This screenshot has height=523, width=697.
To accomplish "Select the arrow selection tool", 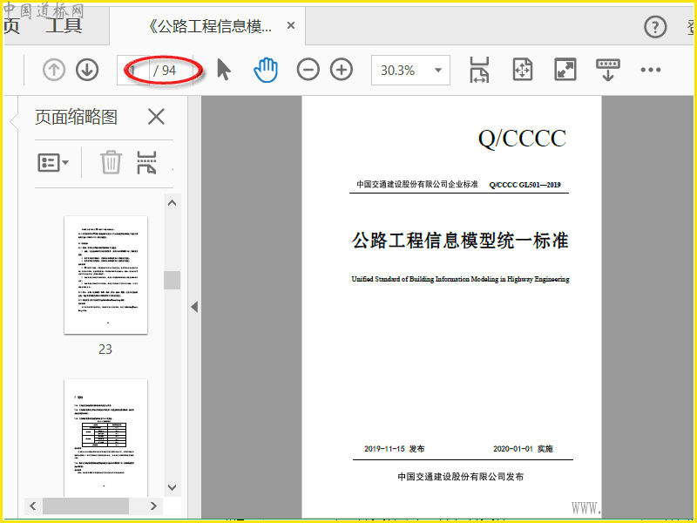I will point(224,70).
